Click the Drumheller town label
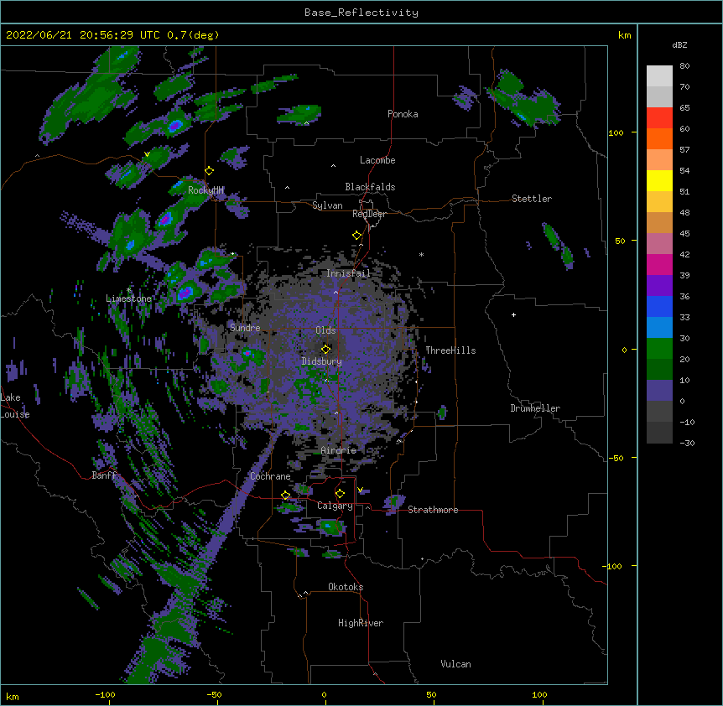723x706 pixels. (x=535, y=408)
